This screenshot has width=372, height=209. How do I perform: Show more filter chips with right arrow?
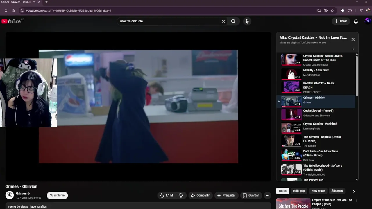353,191
